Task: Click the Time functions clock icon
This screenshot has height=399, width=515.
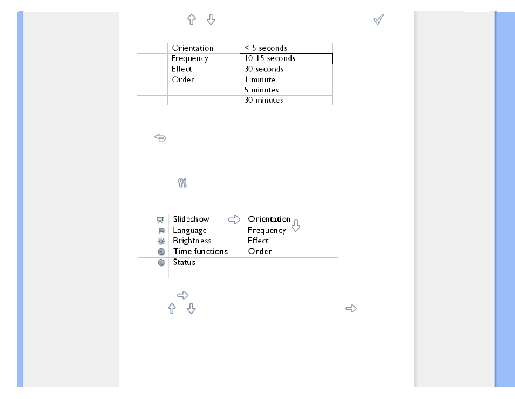Action: click(161, 251)
